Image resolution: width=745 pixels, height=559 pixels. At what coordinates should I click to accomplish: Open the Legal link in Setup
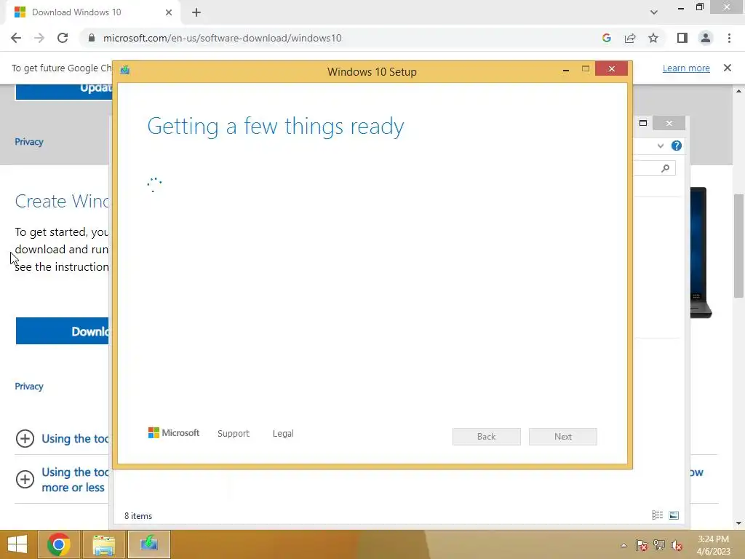pos(283,434)
